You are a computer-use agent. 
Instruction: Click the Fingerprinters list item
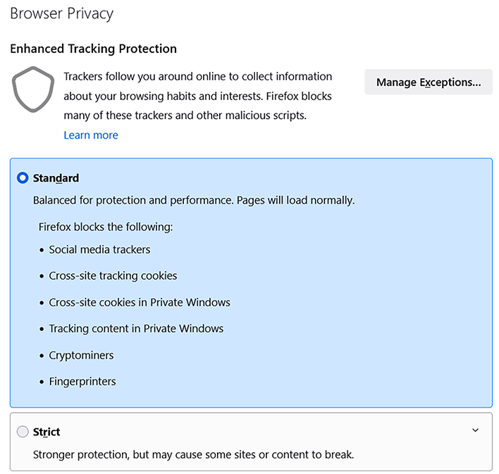[82, 382]
